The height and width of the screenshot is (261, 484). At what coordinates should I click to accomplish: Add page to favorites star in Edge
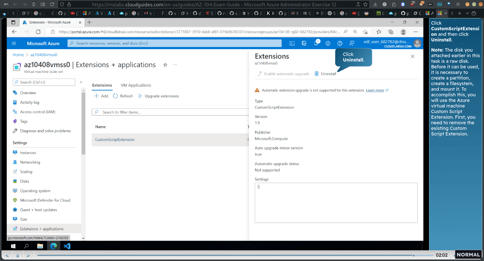pyautogui.click(x=365, y=32)
